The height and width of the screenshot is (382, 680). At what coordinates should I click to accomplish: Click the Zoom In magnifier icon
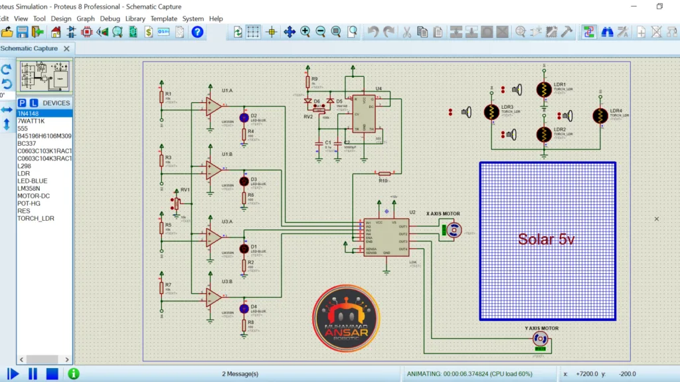point(305,32)
